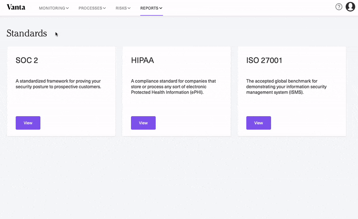Open the Monitoring menu label
Image resolution: width=358 pixels, height=219 pixels.
click(x=52, y=8)
